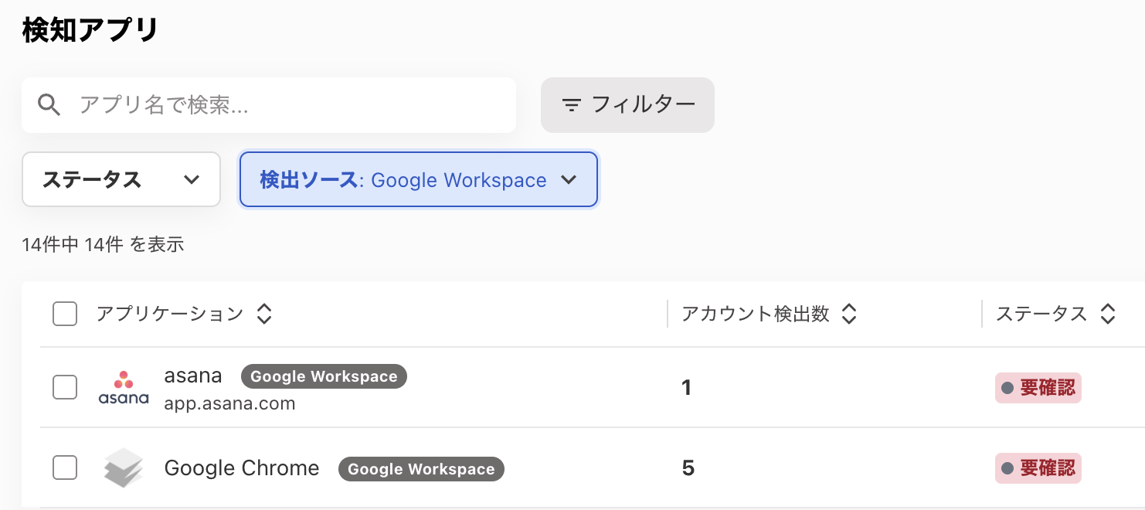Click the asana application name
1145x510 pixels.
pos(193,376)
